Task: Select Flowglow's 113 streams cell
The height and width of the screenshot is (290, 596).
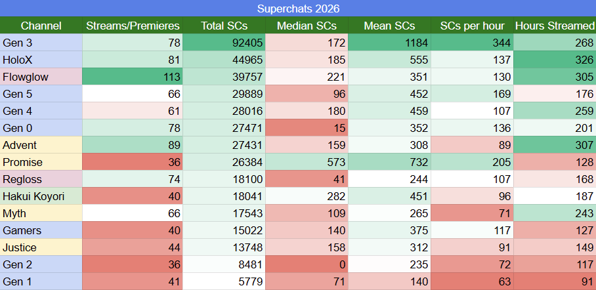Action: [x=133, y=77]
